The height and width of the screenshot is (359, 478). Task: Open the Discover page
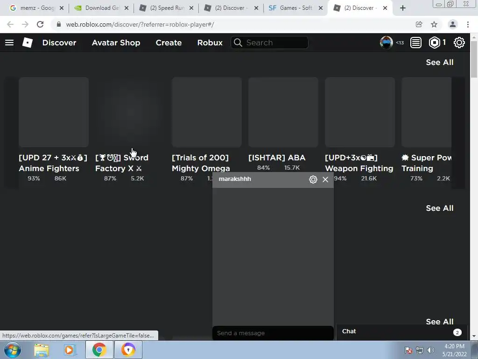coord(59,43)
